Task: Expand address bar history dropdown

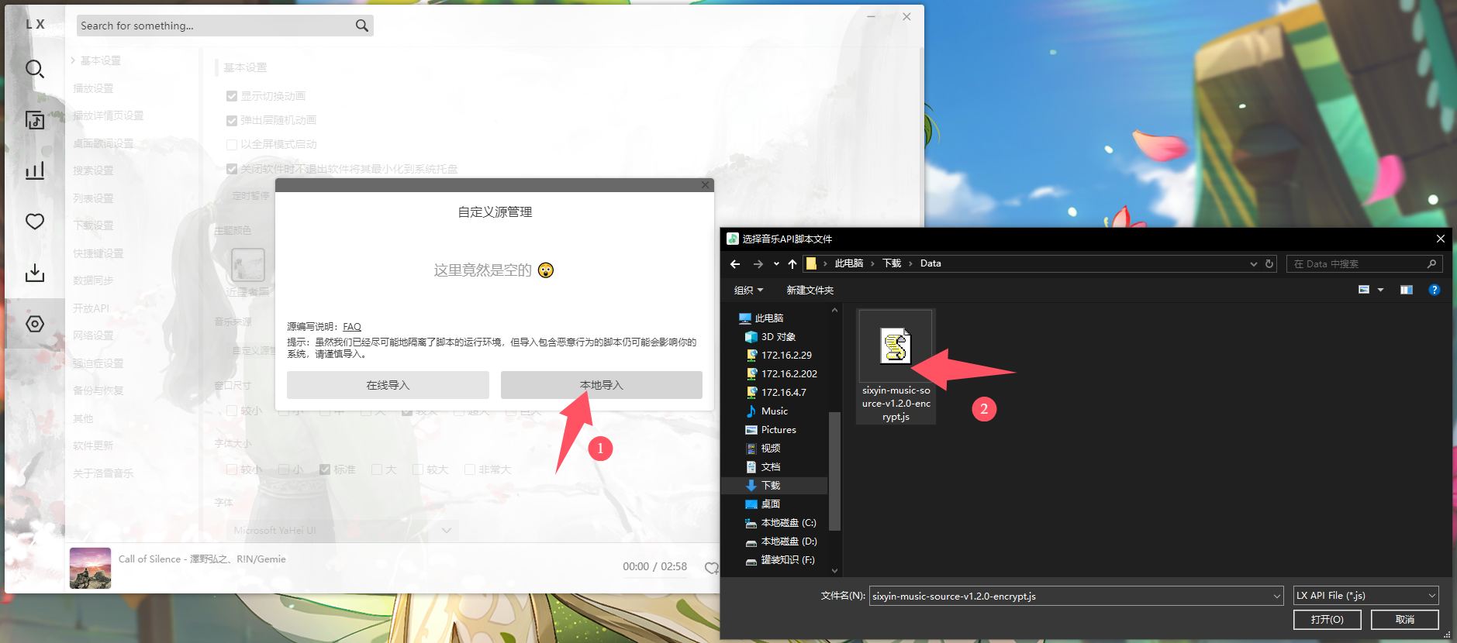Action: click(1253, 264)
